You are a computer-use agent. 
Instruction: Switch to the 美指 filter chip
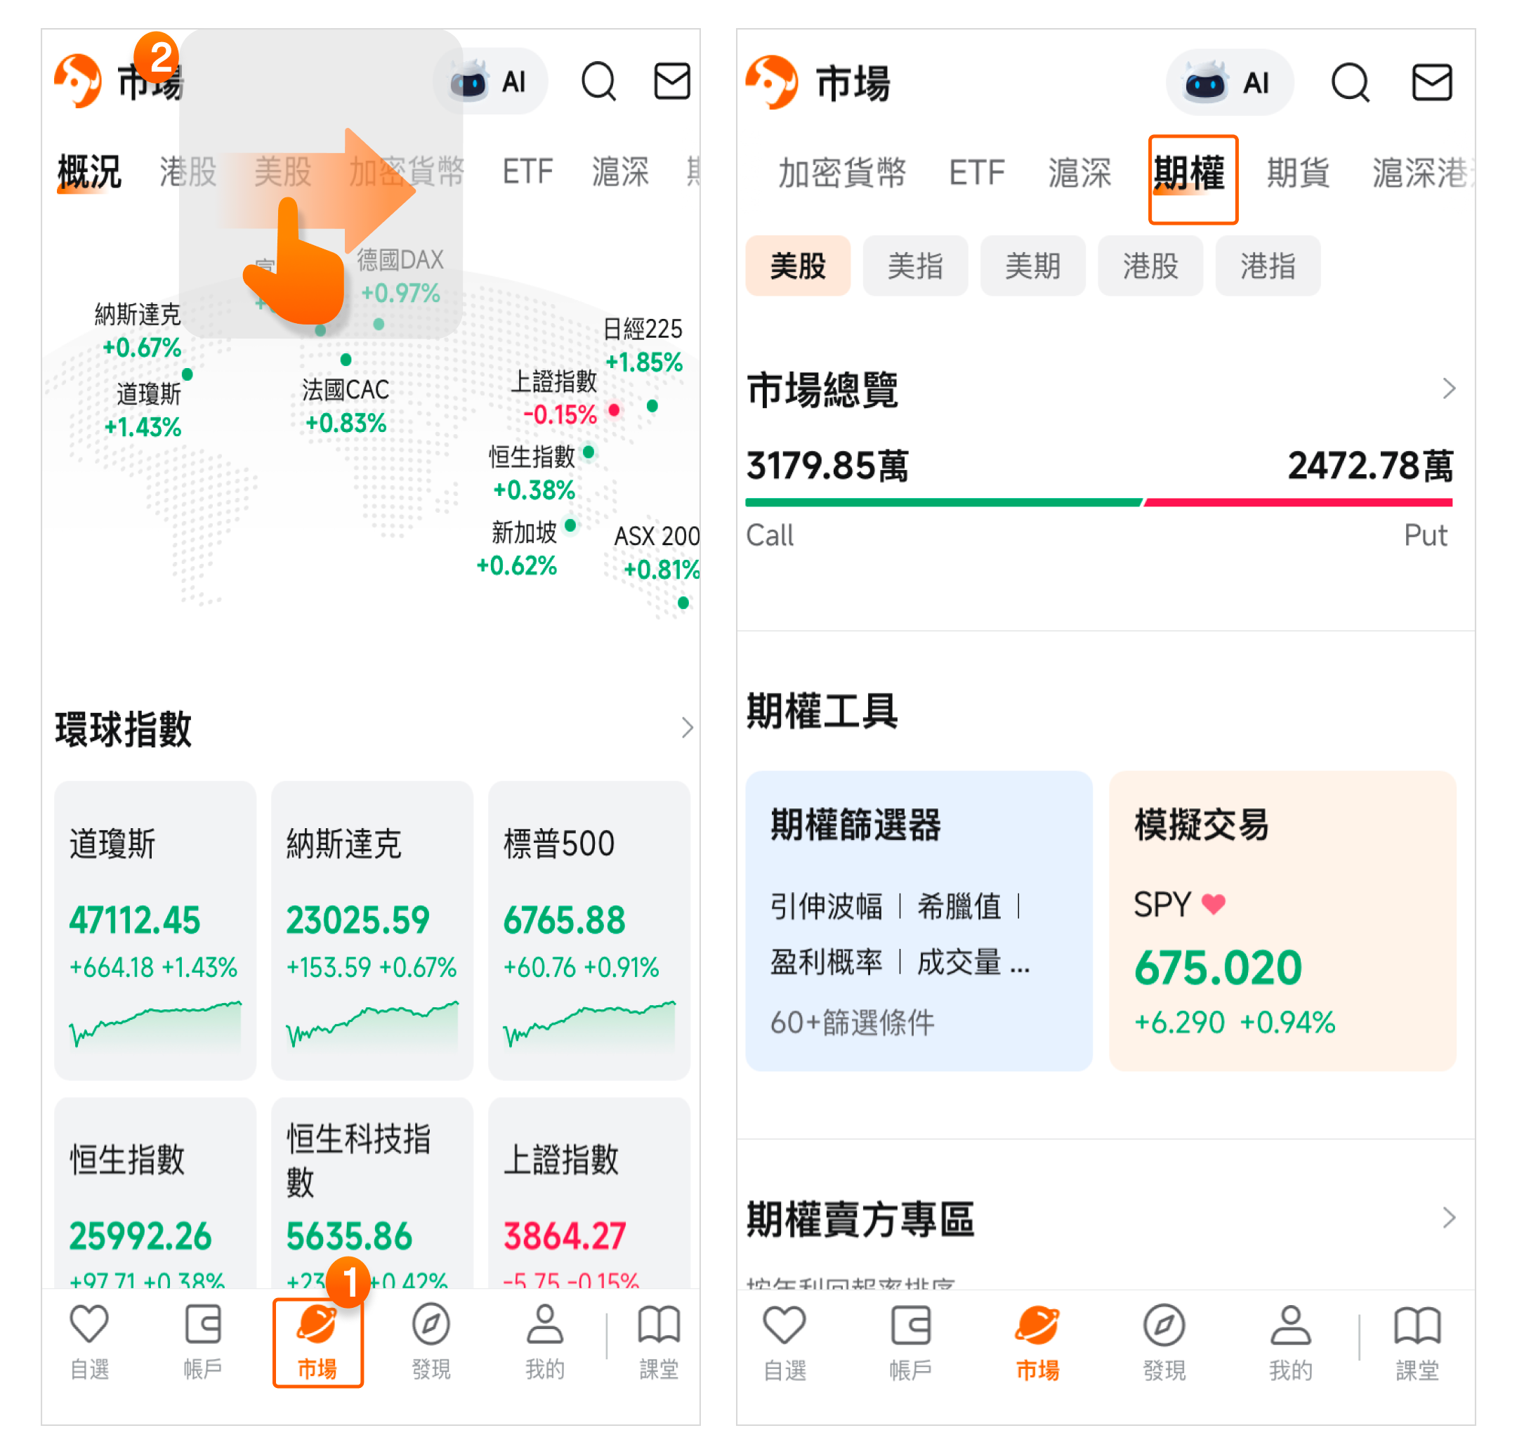point(915,266)
